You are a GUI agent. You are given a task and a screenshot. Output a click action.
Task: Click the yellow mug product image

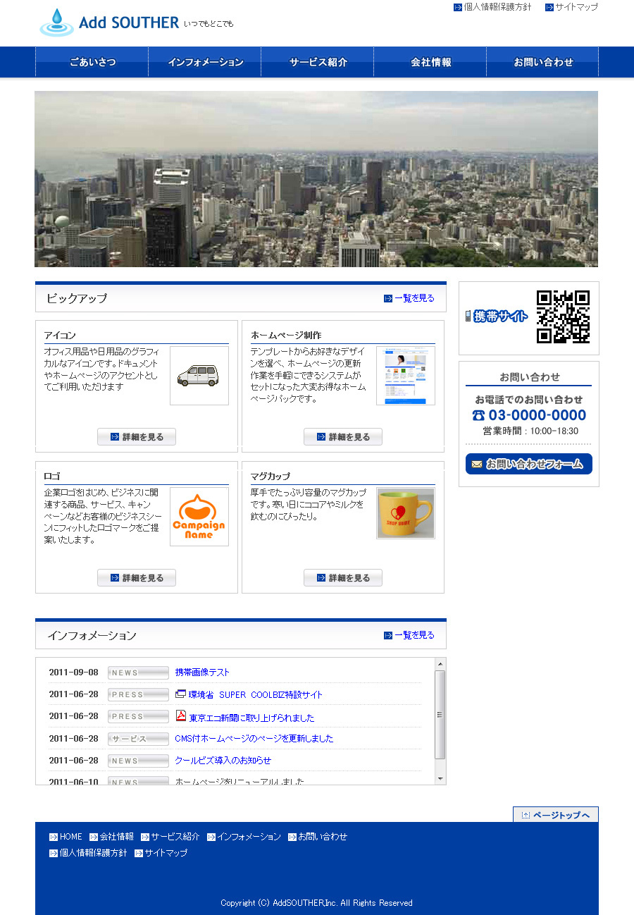pyautogui.click(x=406, y=513)
